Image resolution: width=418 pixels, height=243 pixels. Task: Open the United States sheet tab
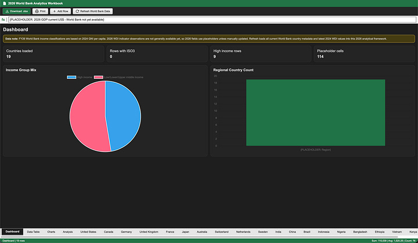88,232
